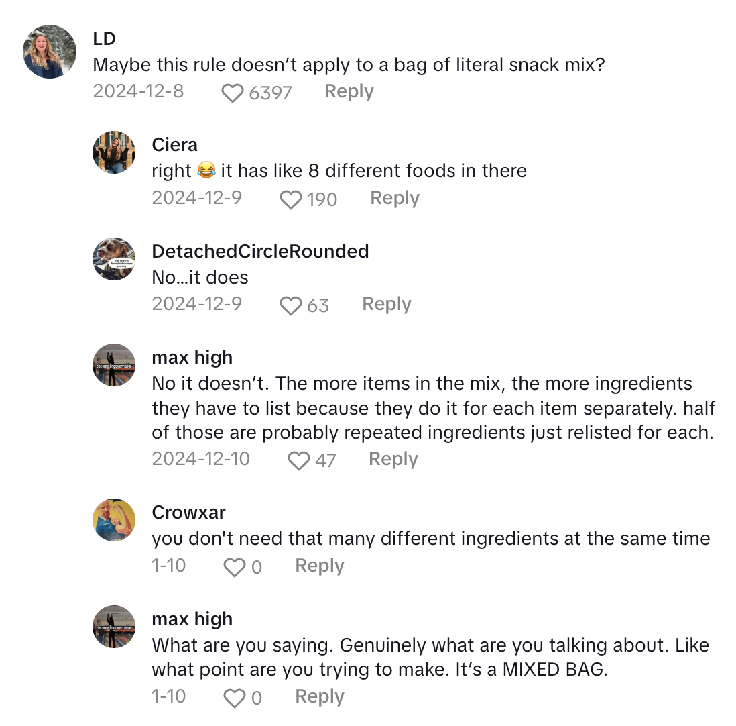The image size is (736, 726).
Task: Open Crowxar's profile avatar
Action: pyautogui.click(x=114, y=520)
